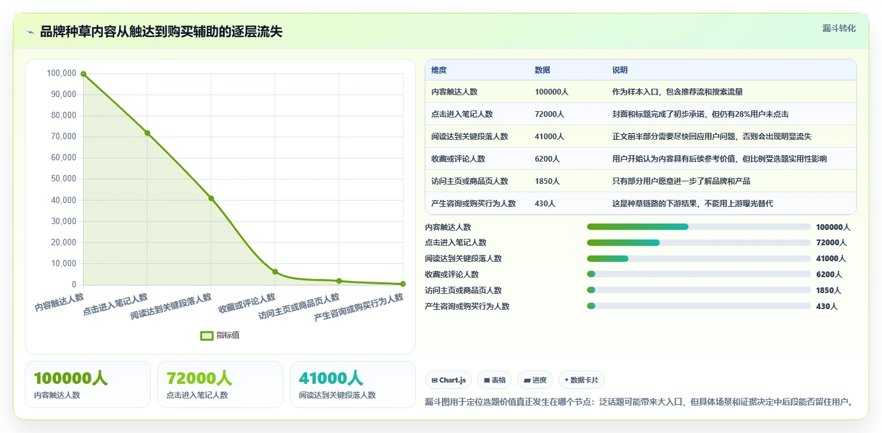Click the 内容触达人数 progress bar

tap(699, 227)
